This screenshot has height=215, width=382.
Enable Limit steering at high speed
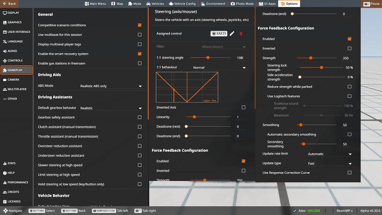tap(140, 175)
